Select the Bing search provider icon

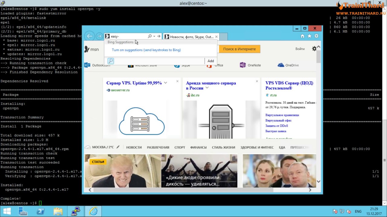(x=111, y=61)
